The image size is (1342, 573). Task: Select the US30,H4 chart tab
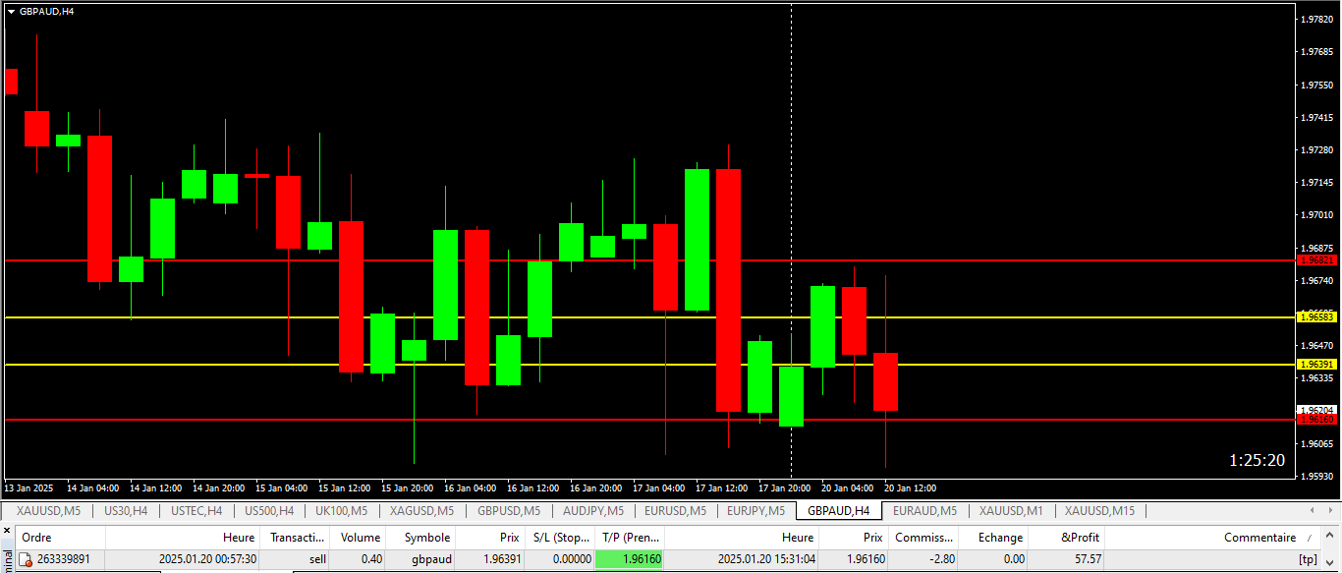(126, 511)
